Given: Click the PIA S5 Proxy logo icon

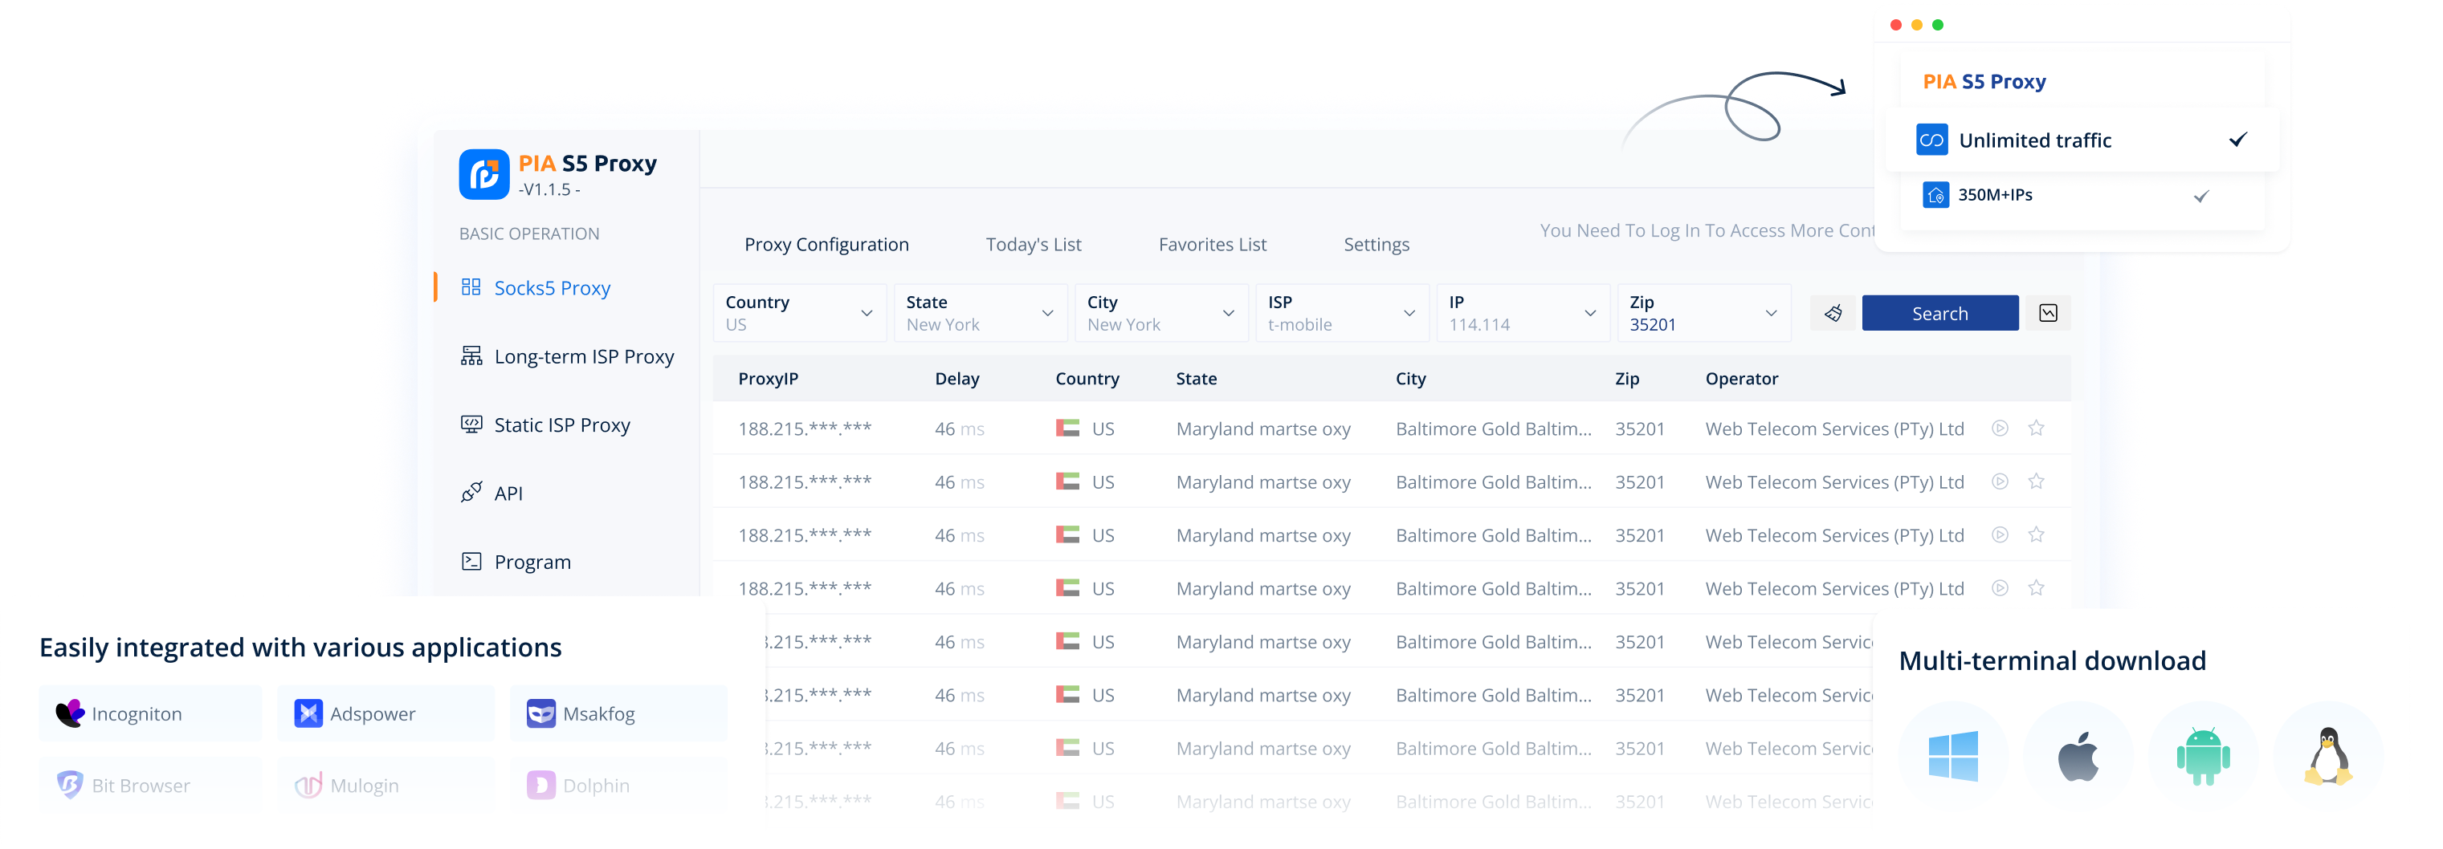Looking at the screenshot, I should (483, 174).
